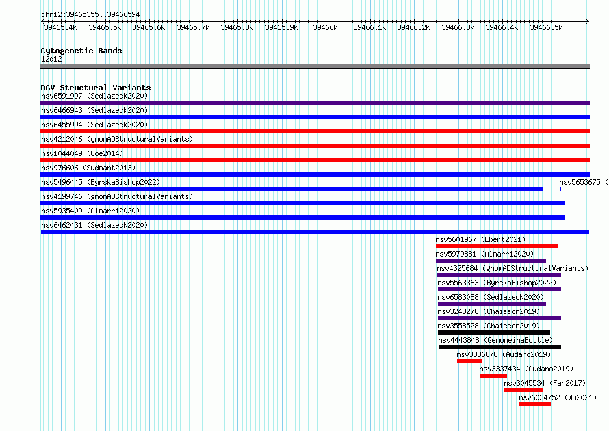This screenshot has height=431, width=609.
Task: Click the 39466k ruler position
Action: tap(325, 27)
